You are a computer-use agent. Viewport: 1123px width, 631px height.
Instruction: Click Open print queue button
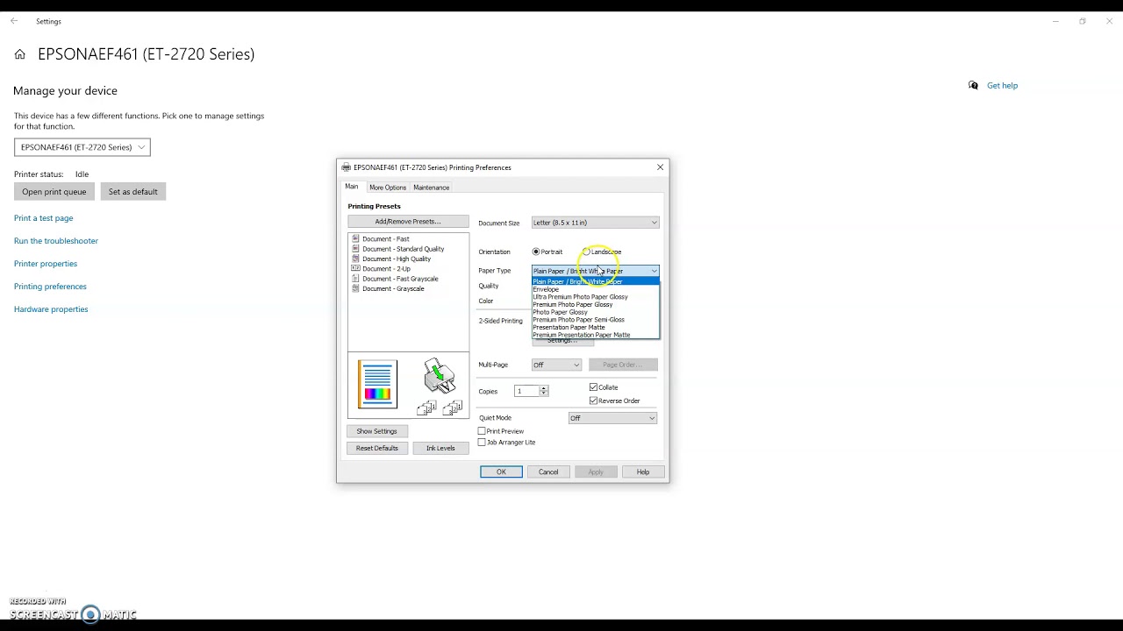pos(54,192)
